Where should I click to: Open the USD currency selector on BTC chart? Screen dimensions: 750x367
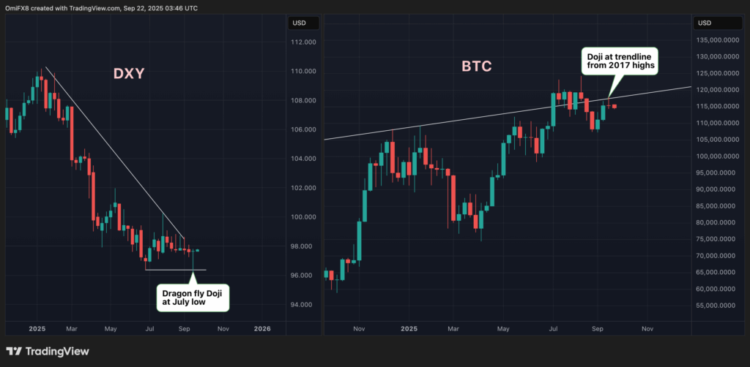point(703,23)
